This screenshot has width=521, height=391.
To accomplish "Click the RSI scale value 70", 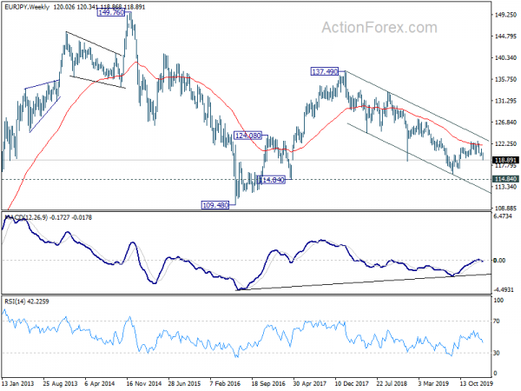I will 497,321.
